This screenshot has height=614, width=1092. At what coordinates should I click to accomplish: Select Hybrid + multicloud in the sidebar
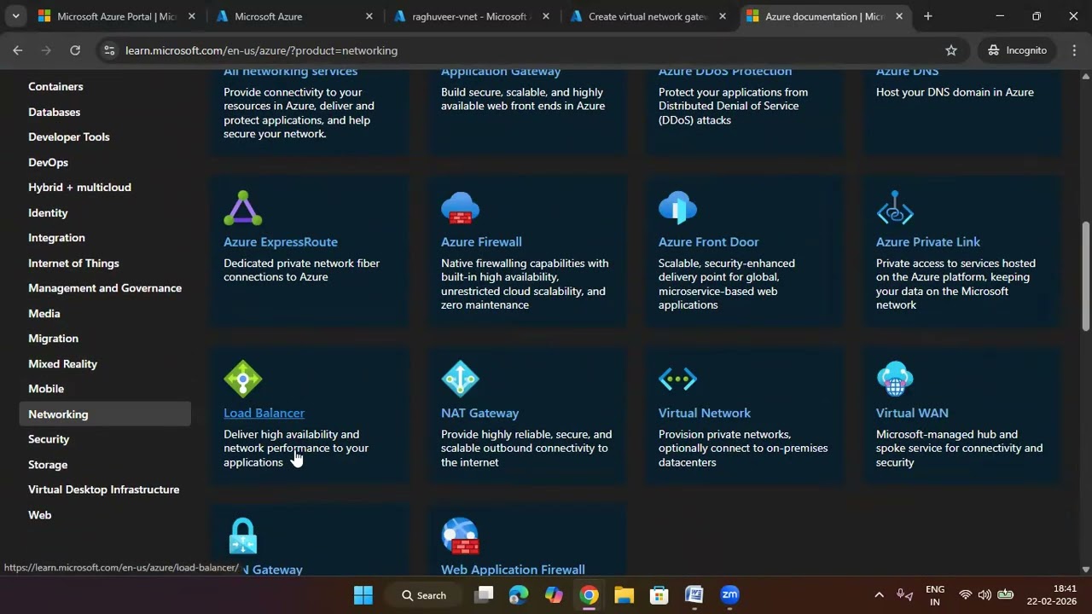click(x=79, y=187)
